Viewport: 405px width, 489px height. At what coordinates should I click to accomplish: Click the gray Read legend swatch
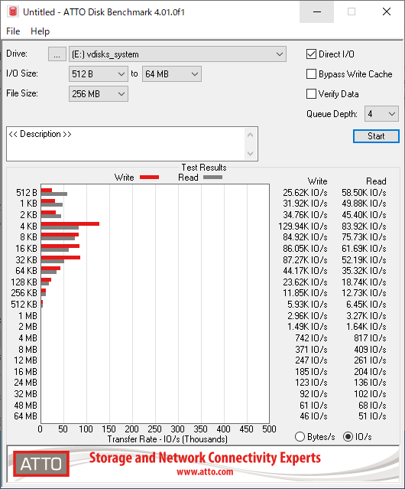pyautogui.click(x=212, y=177)
